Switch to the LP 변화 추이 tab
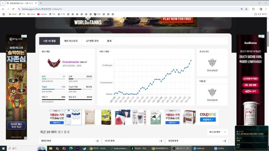The height and width of the screenshot is (151, 269). coord(92,41)
